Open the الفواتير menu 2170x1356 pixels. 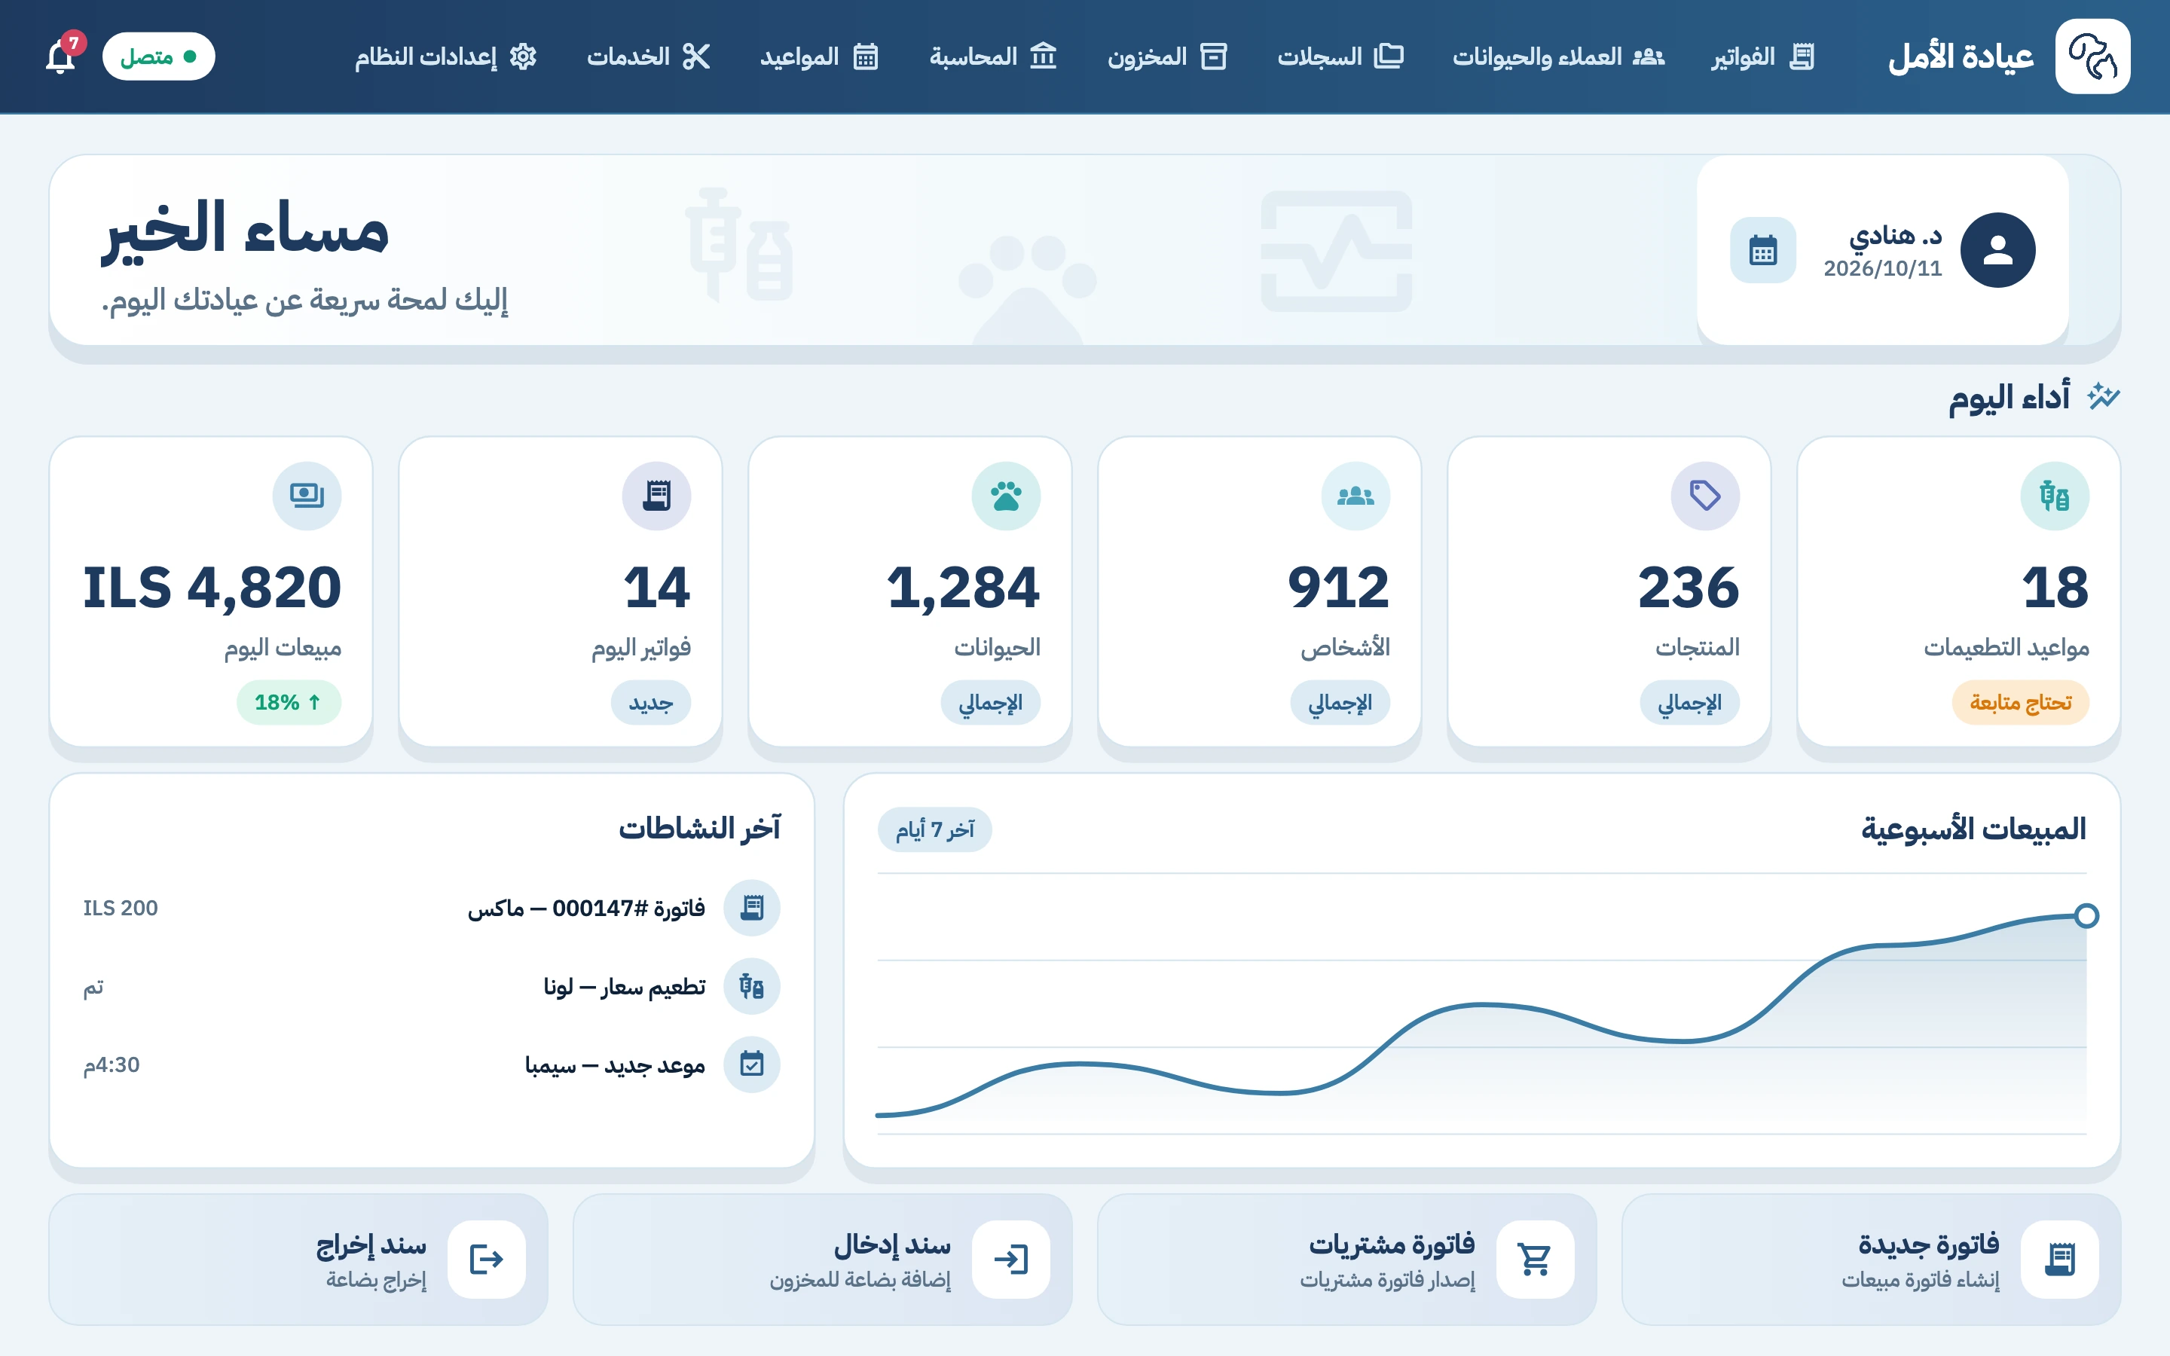pyautogui.click(x=1762, y=56)
